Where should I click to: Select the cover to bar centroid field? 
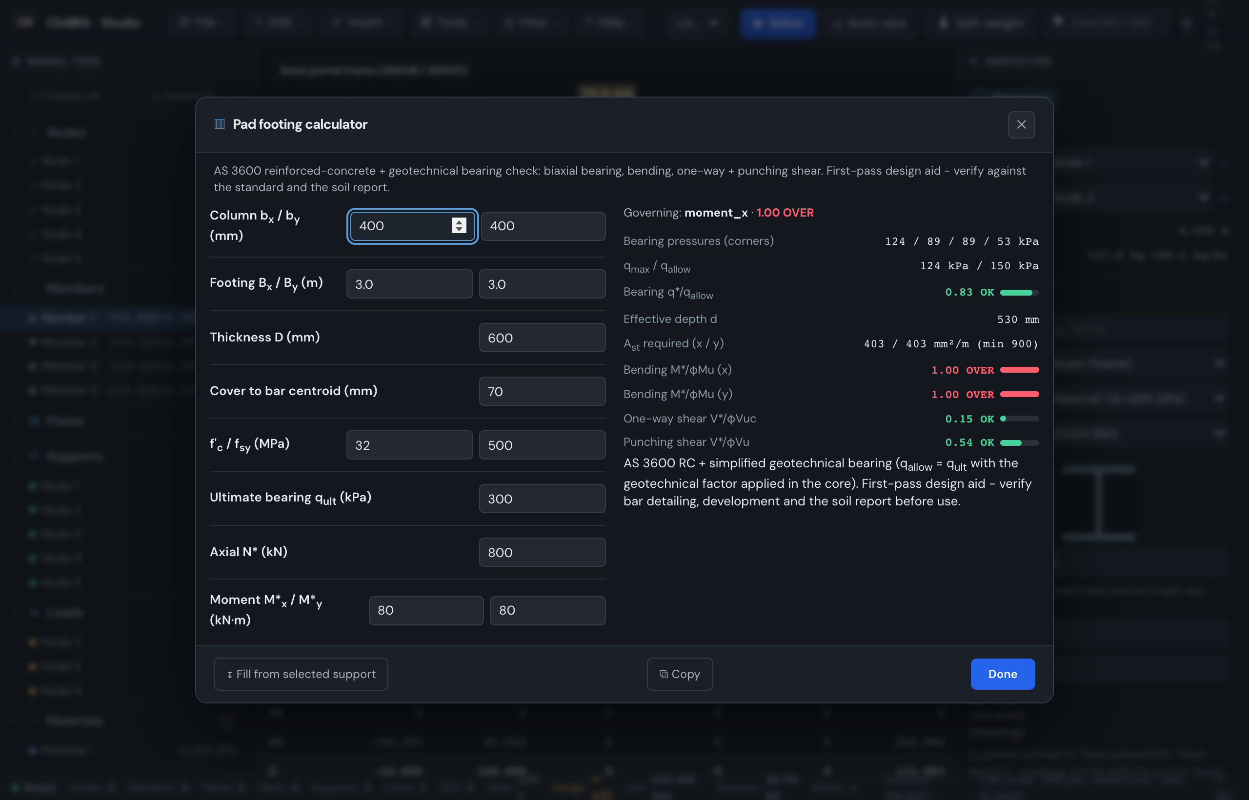[542, 391]
